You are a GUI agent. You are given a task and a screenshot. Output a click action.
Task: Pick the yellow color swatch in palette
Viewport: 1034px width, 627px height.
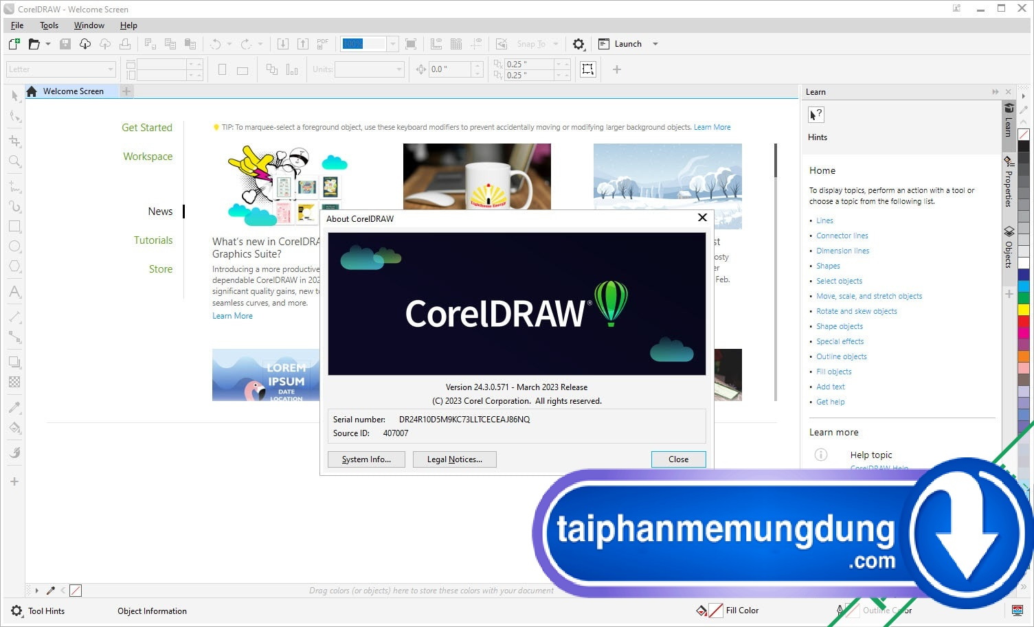[1024, 310]
